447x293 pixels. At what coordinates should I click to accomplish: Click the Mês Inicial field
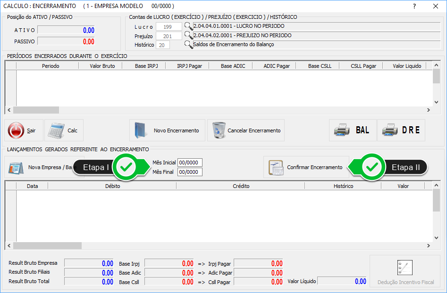point(190,163)
